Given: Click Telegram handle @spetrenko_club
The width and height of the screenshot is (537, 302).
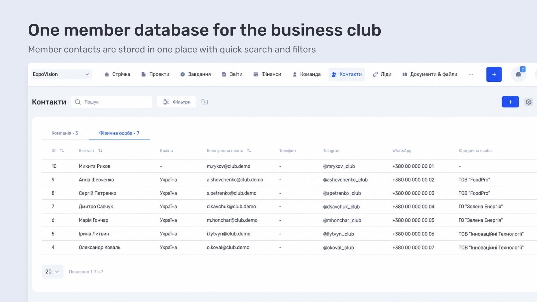Looking at the screenshot, I should (x=342, y=193).
